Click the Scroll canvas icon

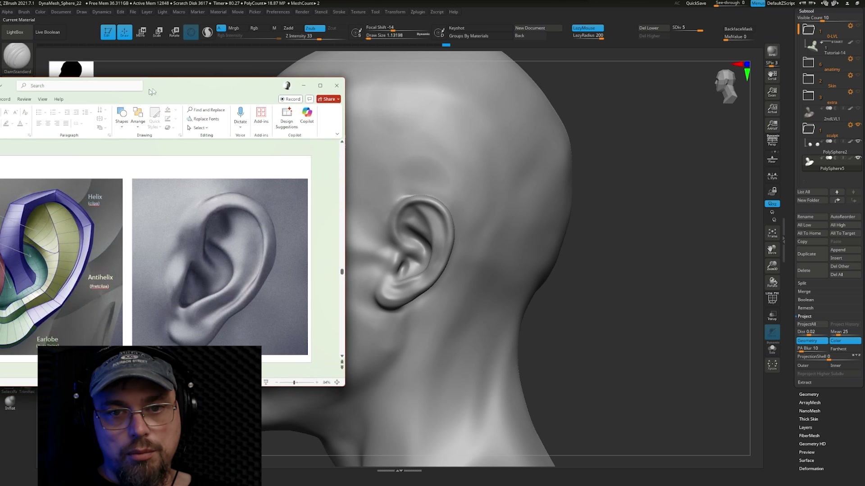pyautogui.click(x=772, y=75)
